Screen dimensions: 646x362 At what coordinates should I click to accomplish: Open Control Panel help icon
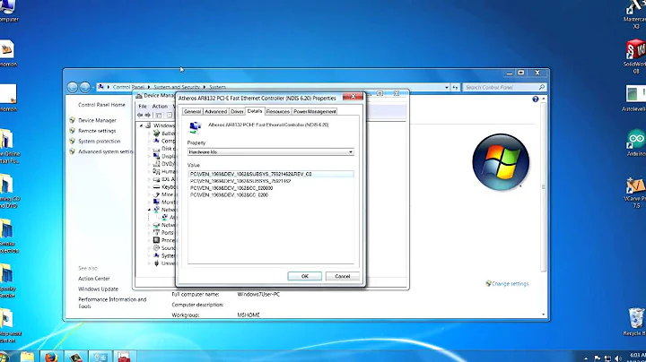(535, 99)
